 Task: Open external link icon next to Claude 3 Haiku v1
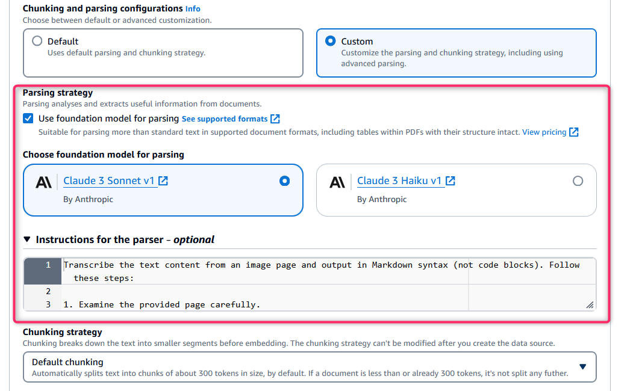(x=450, y=181)
